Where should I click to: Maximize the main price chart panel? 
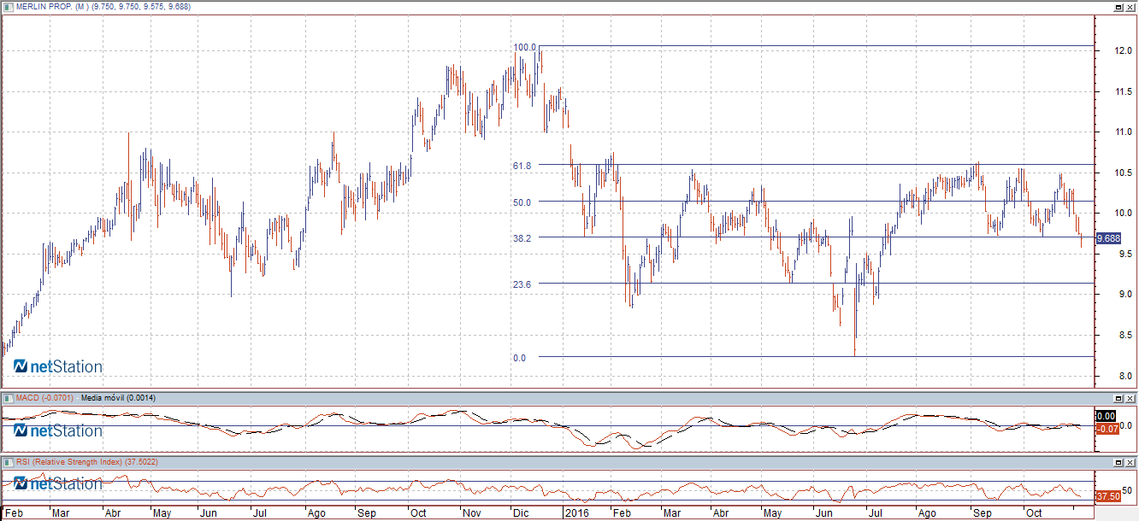[x=1118, y=6]
